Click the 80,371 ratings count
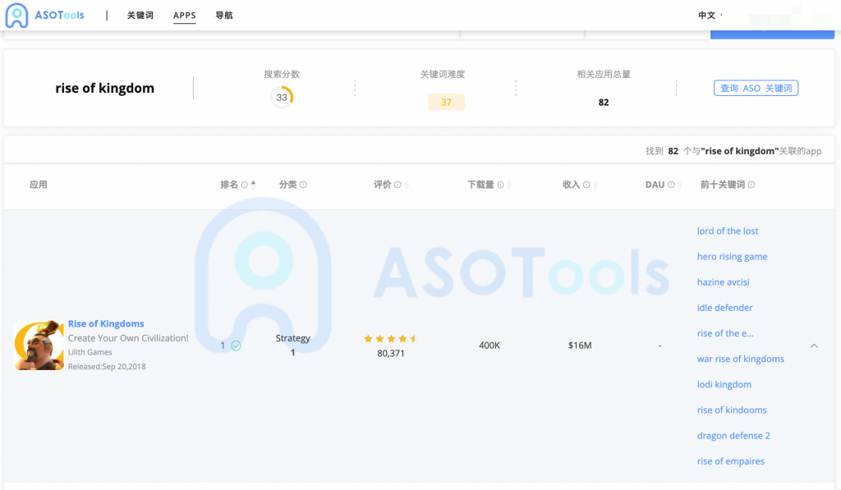This screenshot has height=490, width=841. tap(390, 353)
